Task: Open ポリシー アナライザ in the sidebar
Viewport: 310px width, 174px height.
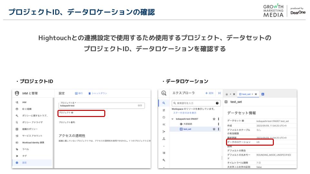Action: (x=32, y=122)
